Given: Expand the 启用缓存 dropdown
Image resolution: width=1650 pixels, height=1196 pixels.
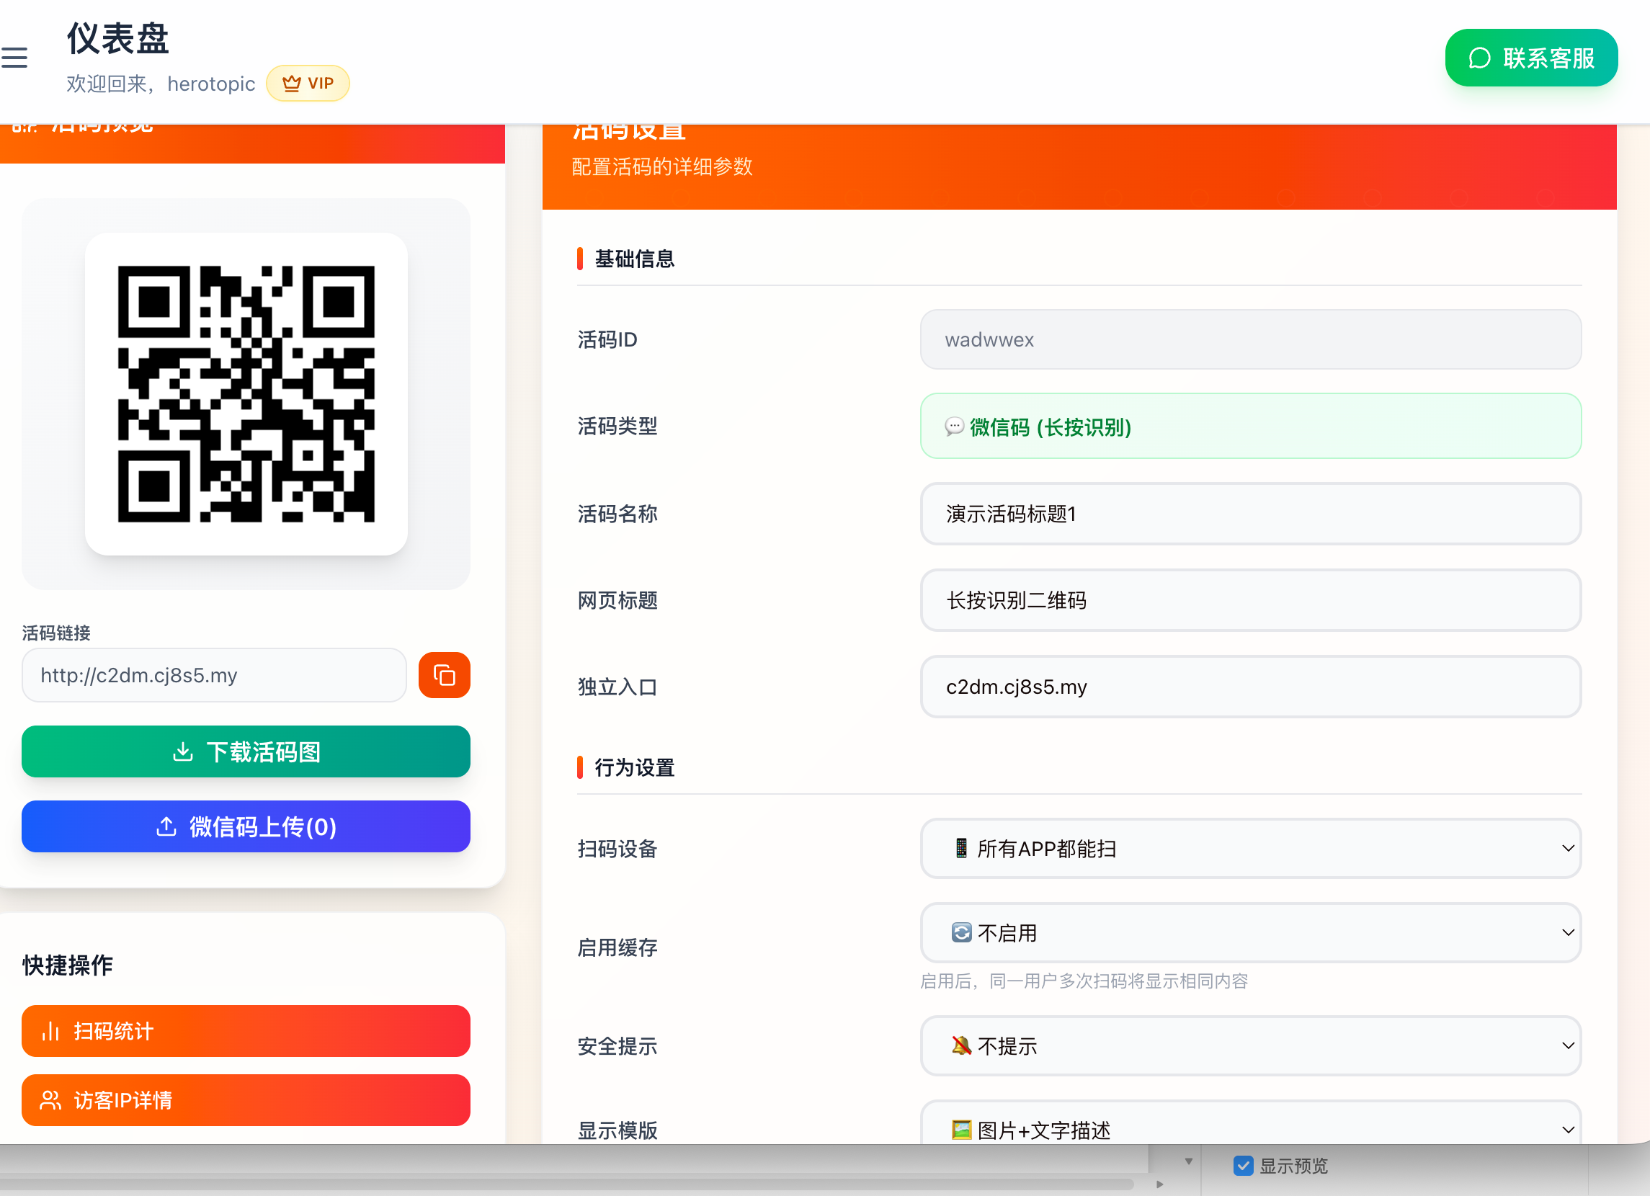Looking at the screenshot, I should click(x=1251, y=932).
